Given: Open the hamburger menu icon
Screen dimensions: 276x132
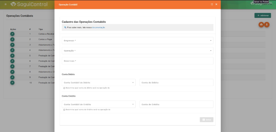Looking at the screenshot, I should point(6,4).
